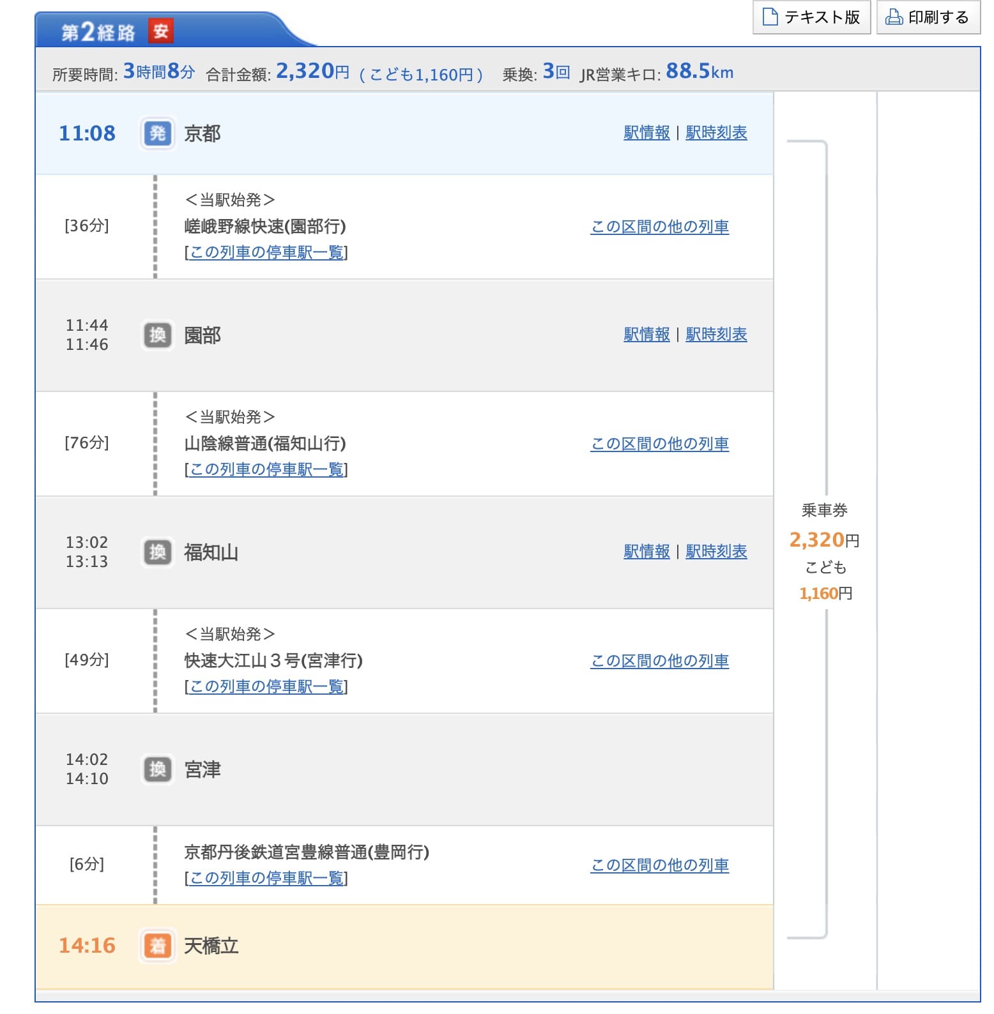Viewport: 994px width, 1014px height.
Task: Open stop list for 快速大江山3号(宮津行)
Action: point(266,687)
